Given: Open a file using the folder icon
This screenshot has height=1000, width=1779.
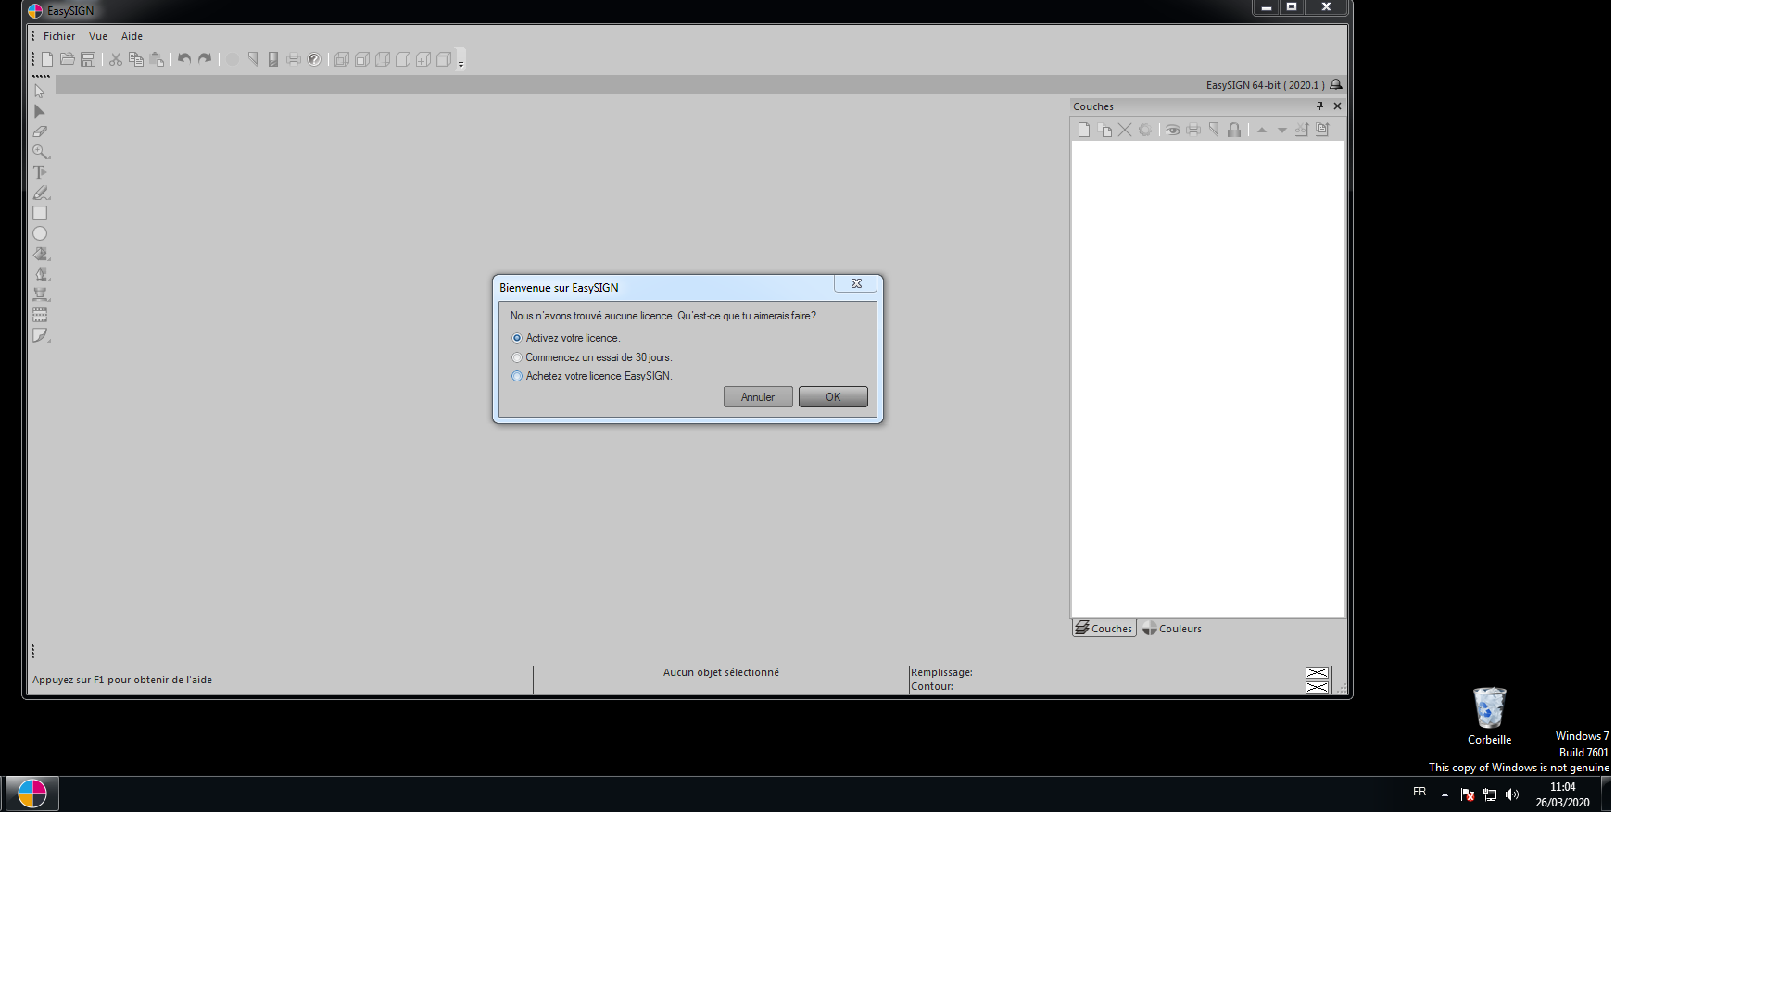Looking at the screenshot, I should 68,59.
